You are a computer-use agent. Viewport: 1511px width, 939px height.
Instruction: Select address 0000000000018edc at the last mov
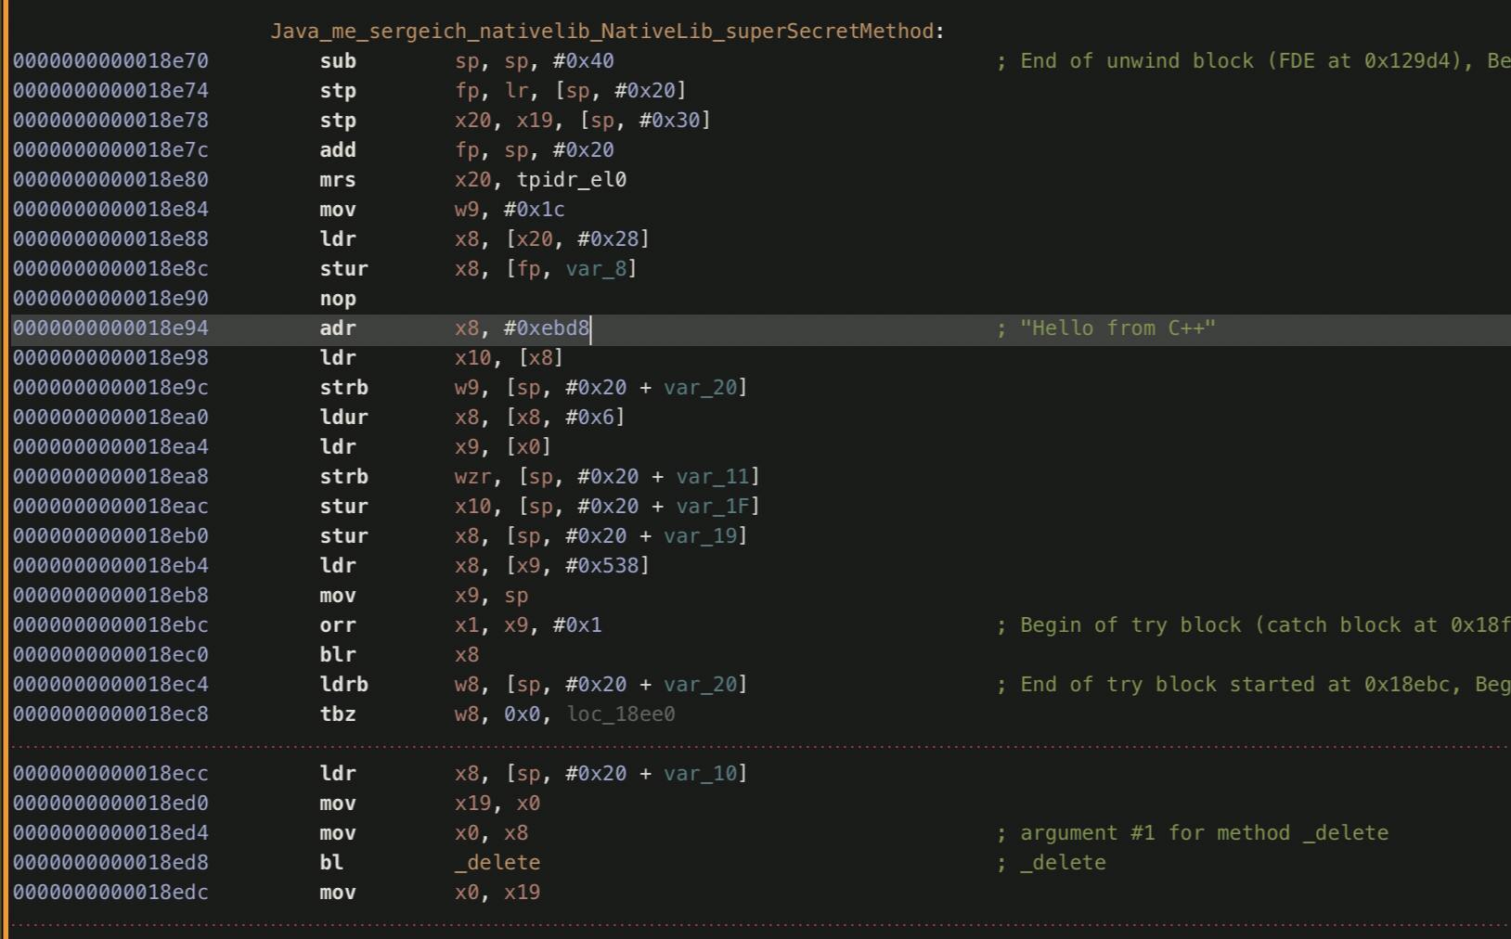pos(110,893)
